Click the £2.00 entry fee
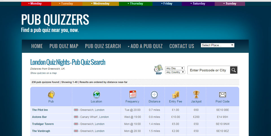Screen dimensions: 271x136 (x=176, y=131)
